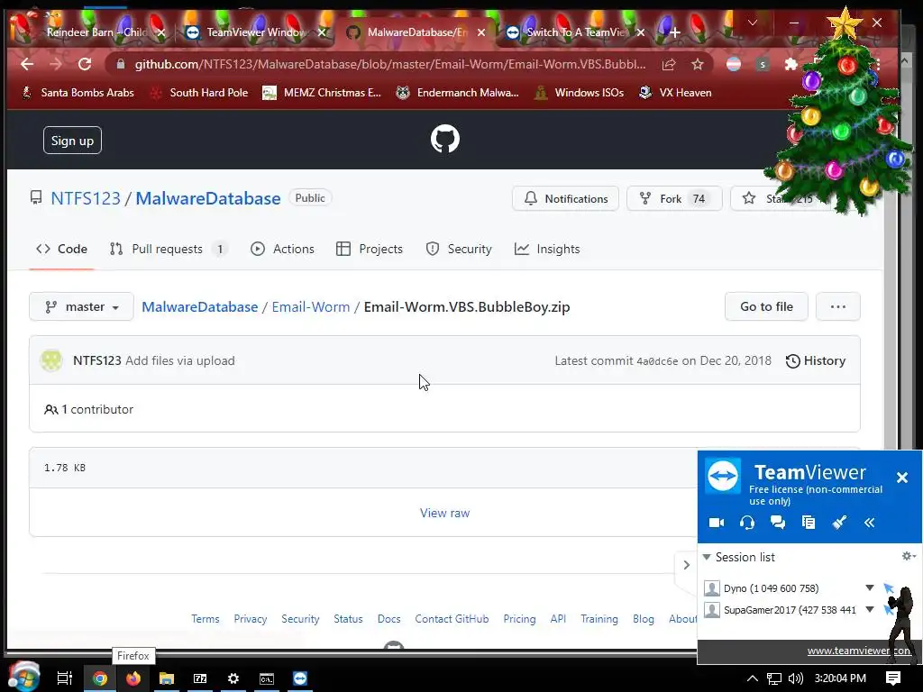The image size is (923, 692).
Task: Click the GitHub Octocat logo
Action: click(x=445, y=140)
